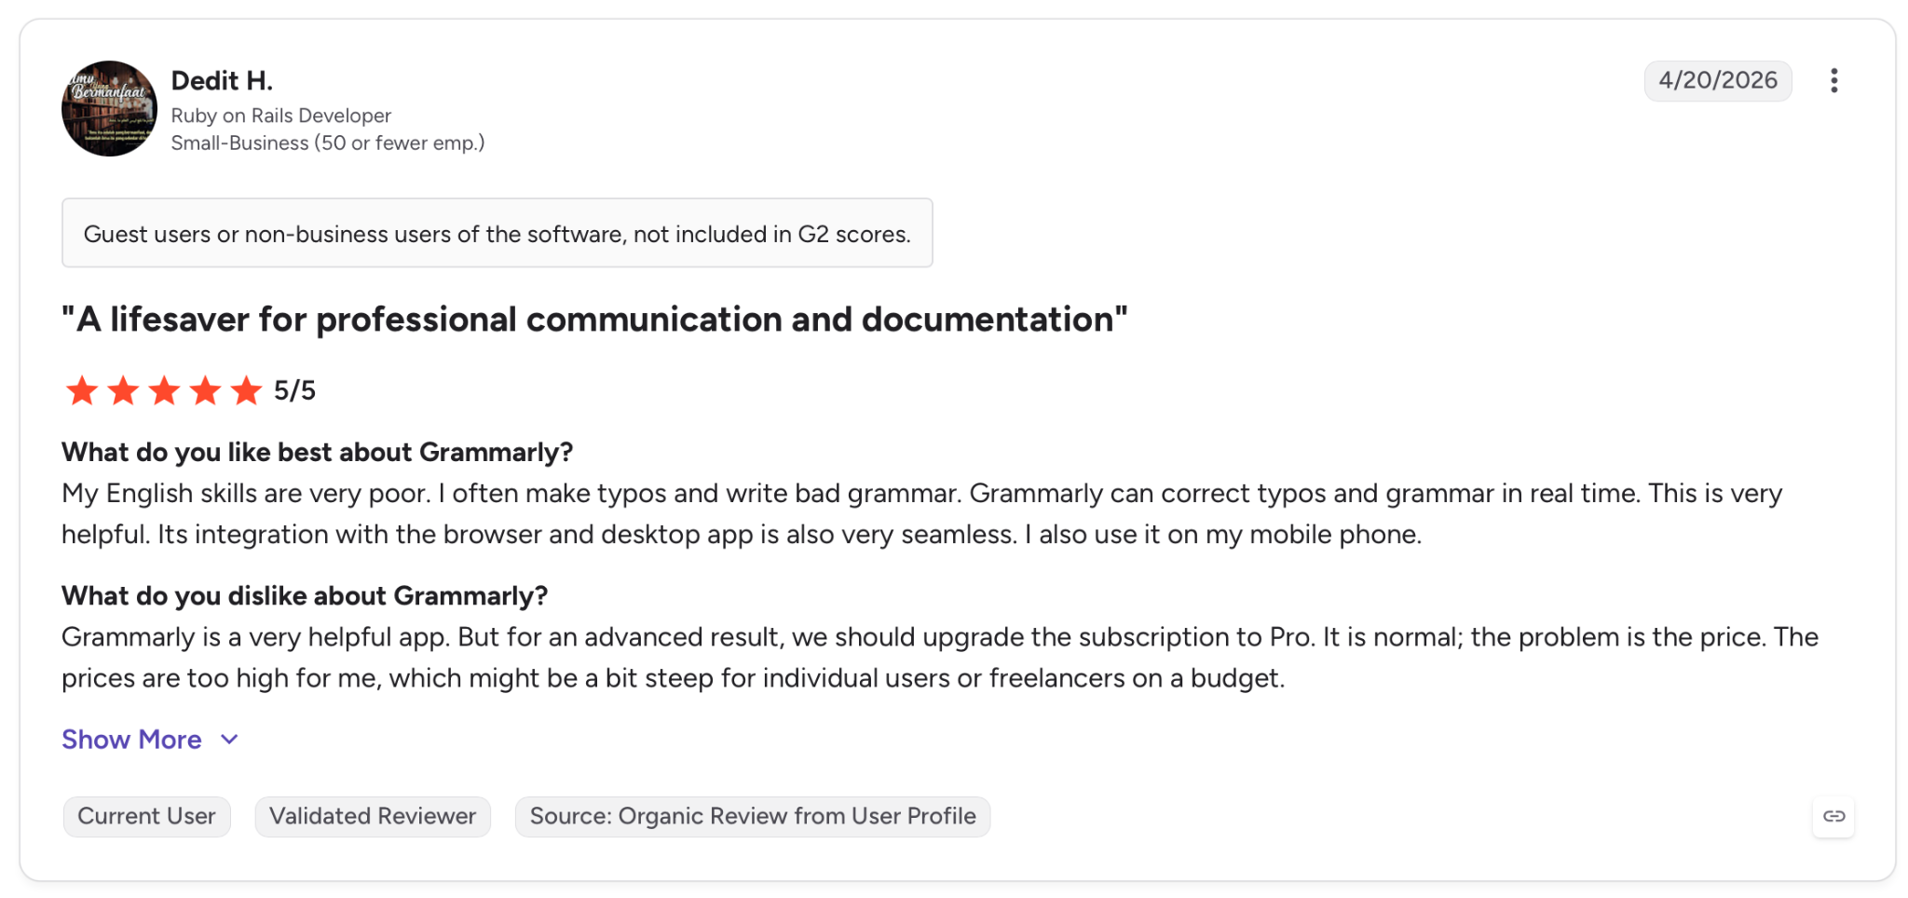1908x898 pixels.
Task: Click Dedit H.'s profile avatar
Action: 109,109
